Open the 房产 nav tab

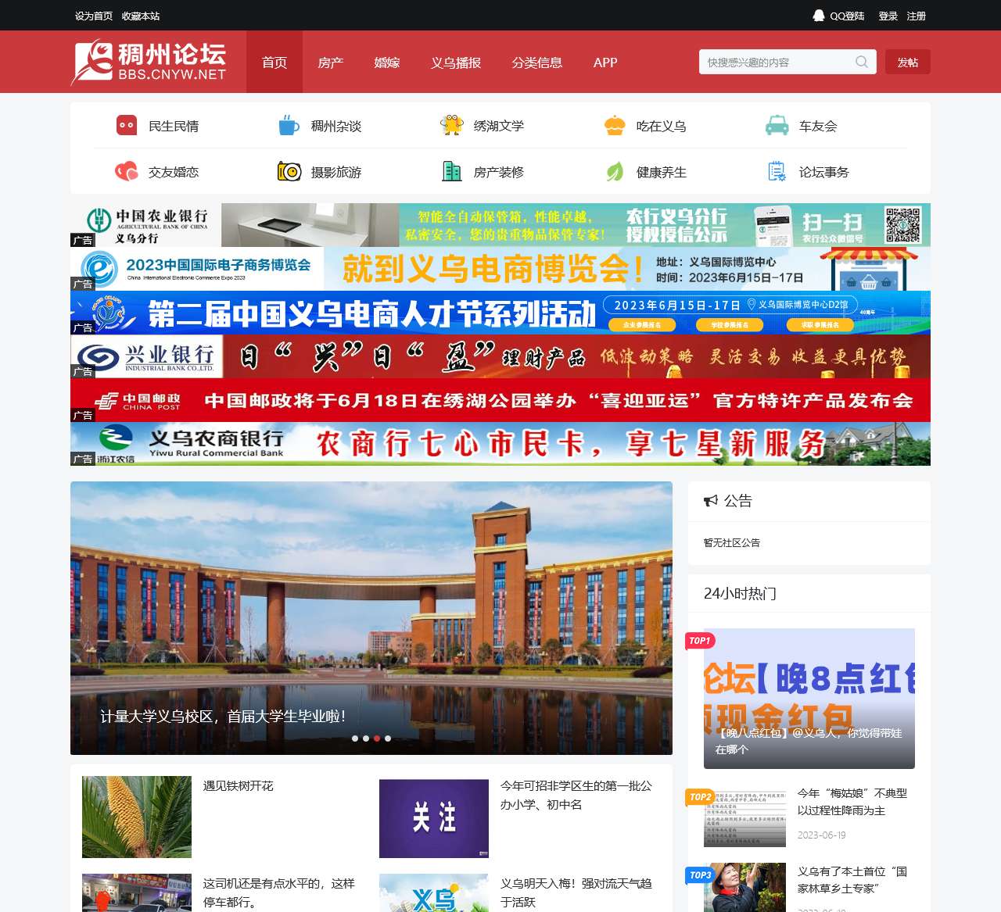coord(331,63)
